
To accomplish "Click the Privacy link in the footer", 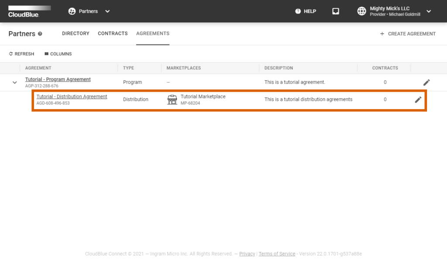I will point(247,254).
